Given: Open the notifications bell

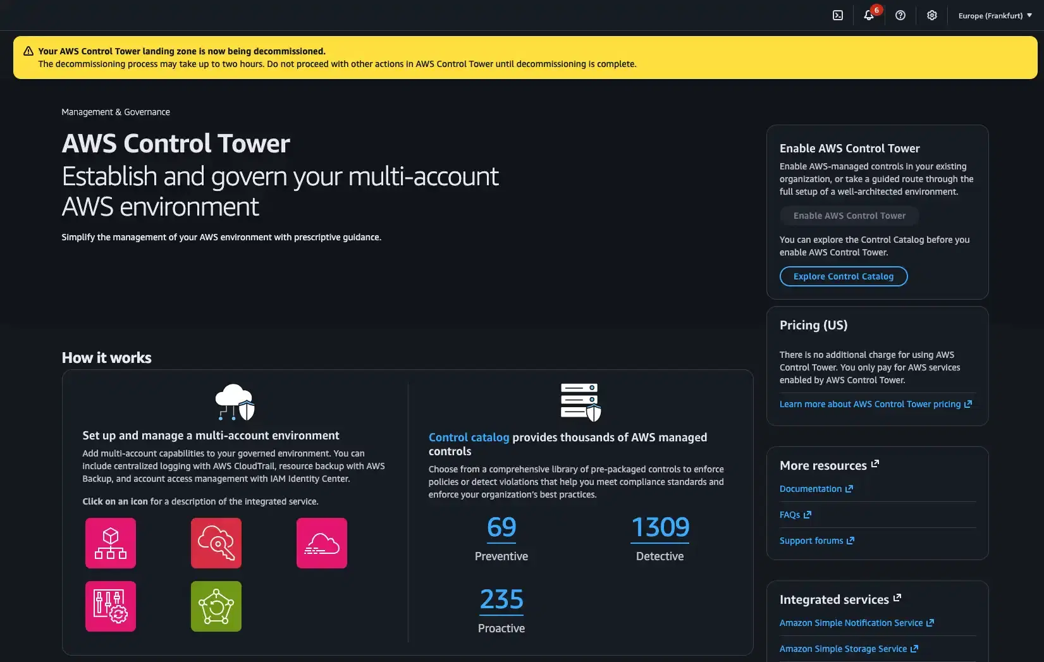Looking at the screenshot, I should pos(869,15).
